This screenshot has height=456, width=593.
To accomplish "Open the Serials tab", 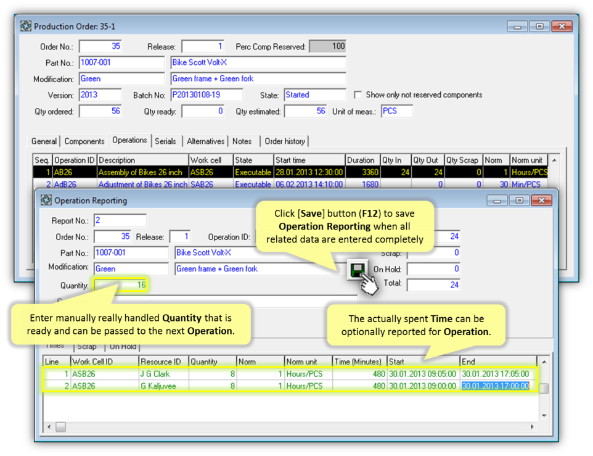I will tap(166, 141).
